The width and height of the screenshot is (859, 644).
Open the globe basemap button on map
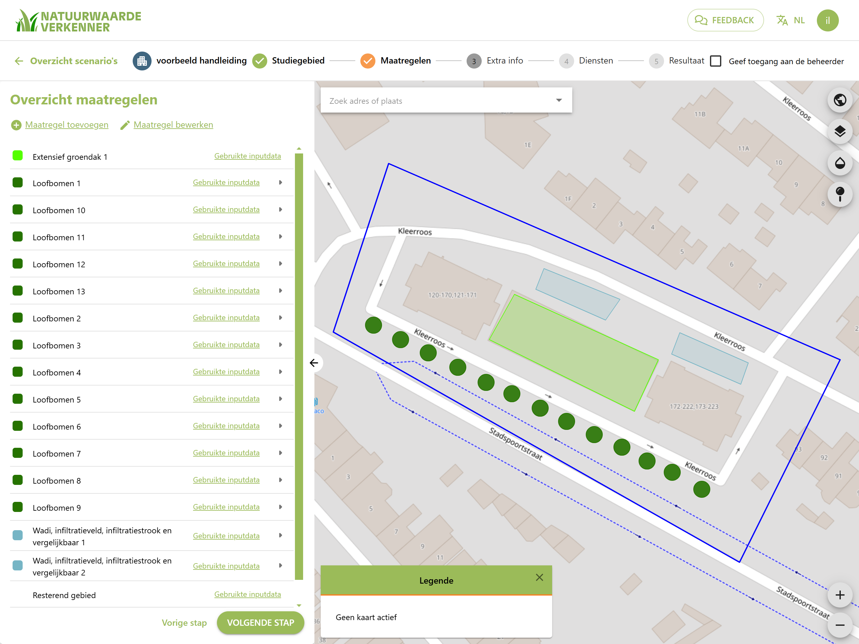pos(840,100)
